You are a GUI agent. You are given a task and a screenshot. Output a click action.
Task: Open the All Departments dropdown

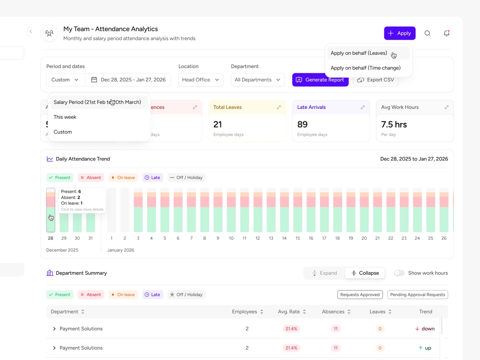coord(258,80)
